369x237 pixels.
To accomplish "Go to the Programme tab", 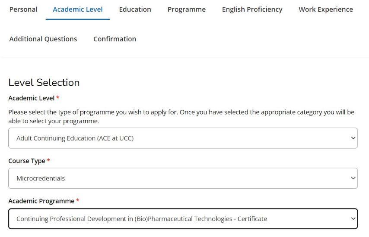I will 186,9.
